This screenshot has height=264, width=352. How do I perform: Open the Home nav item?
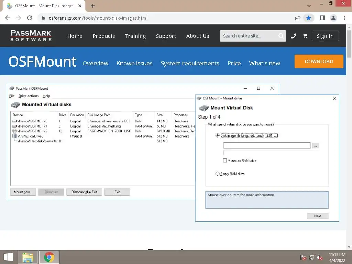pos(75,36)
